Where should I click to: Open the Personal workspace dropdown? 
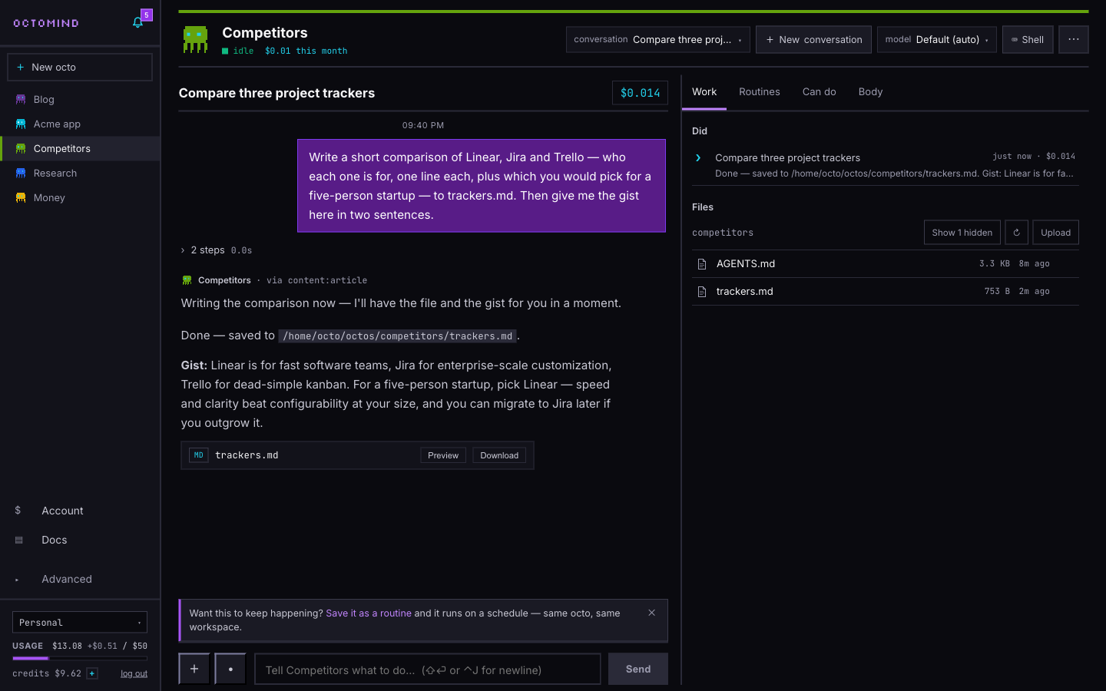point(80,622)
